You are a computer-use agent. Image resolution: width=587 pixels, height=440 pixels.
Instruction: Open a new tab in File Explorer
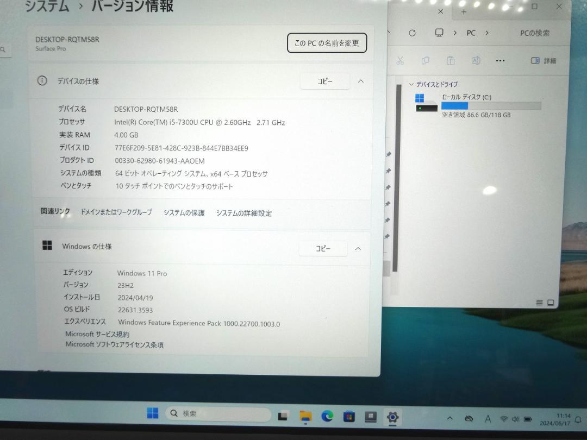[x=464, y=12]
